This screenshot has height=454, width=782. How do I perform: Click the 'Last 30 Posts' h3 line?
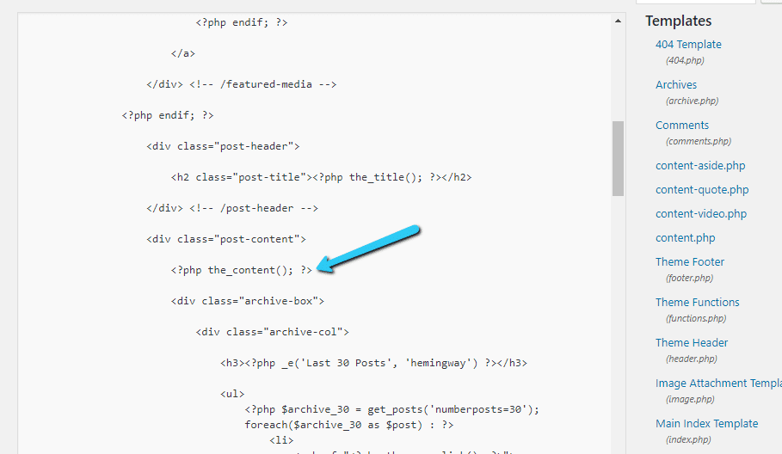pyautogui.click(x=373, y=363)
